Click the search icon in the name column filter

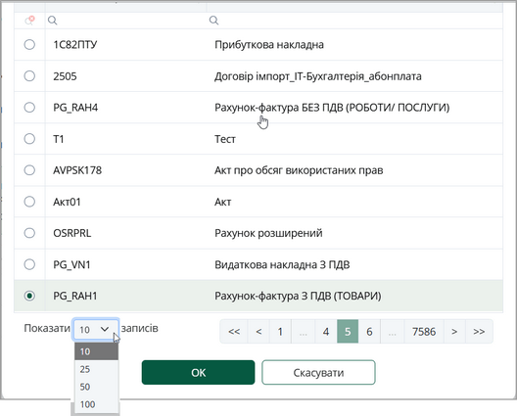click(x=213, y=21)
